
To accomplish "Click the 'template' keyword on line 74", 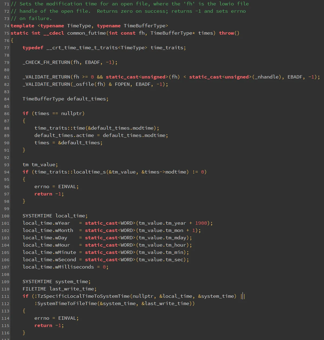I will (x=22, y=26).
